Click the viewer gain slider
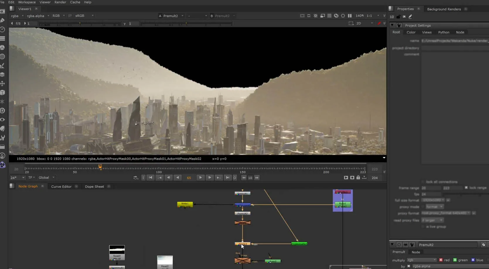The width and height of the screenshot is (489, 269). coord(80,23)
